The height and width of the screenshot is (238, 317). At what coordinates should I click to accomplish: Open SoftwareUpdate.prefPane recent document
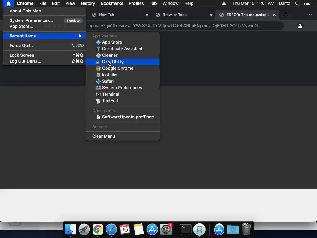click(123, 117)
